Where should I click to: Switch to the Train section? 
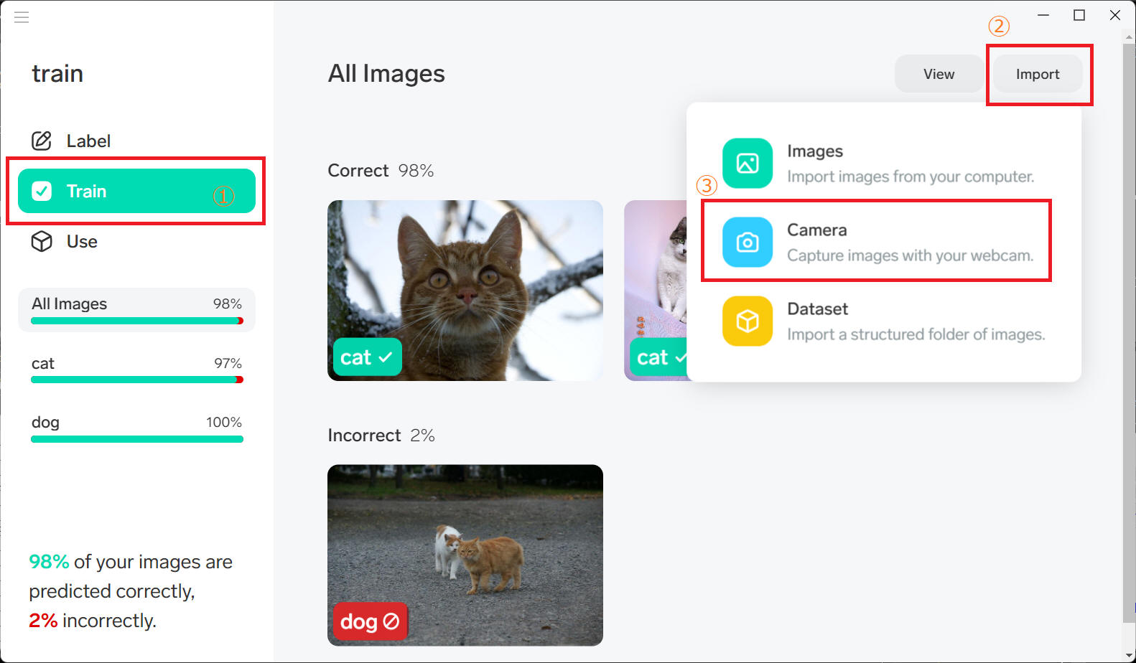click(x=136, y=191)
